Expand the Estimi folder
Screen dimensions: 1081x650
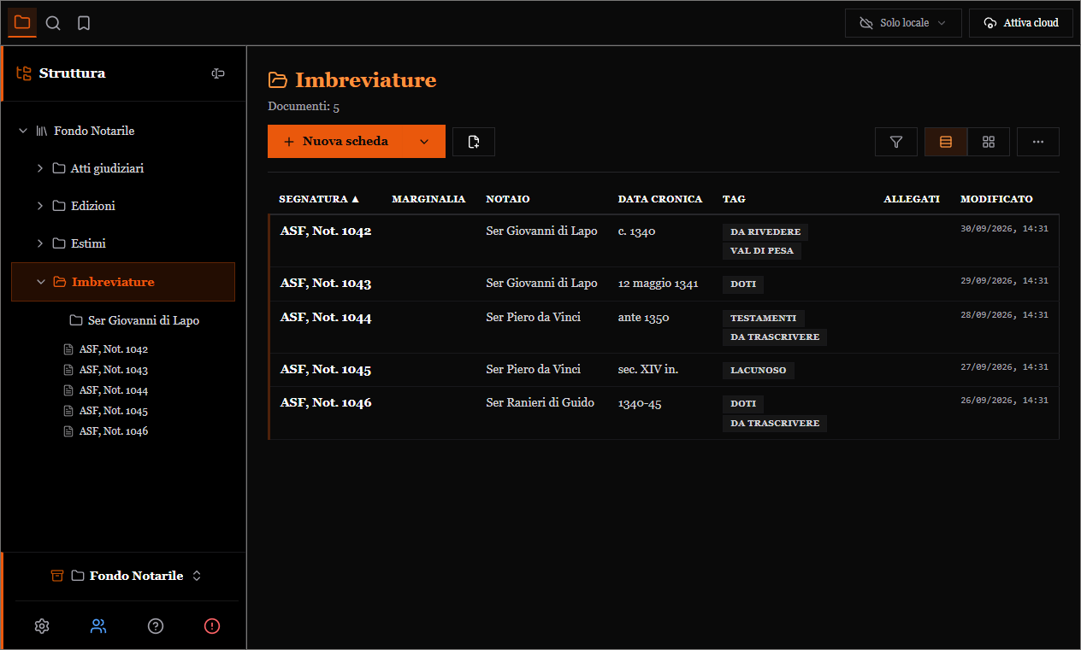(x=40, y=243)
